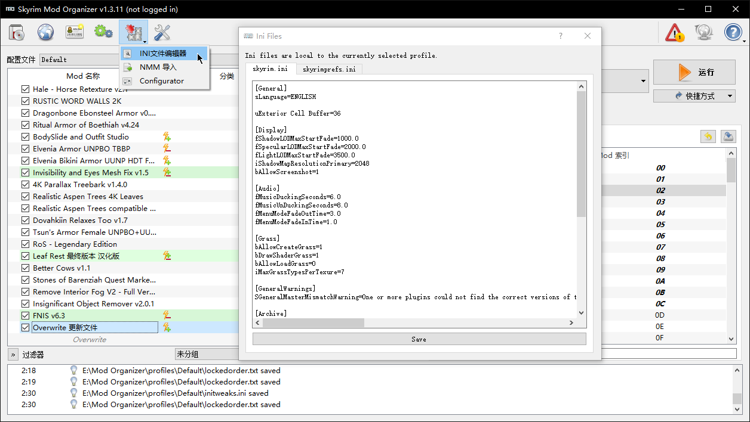Toggle Dragonbone Ebonsteel Armor checkbox
750x422 pixels.
point(25,113)
